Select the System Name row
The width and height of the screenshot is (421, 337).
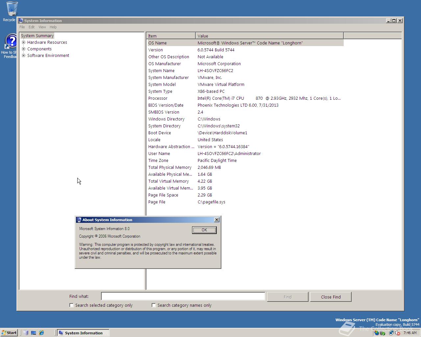click(245, 70)
